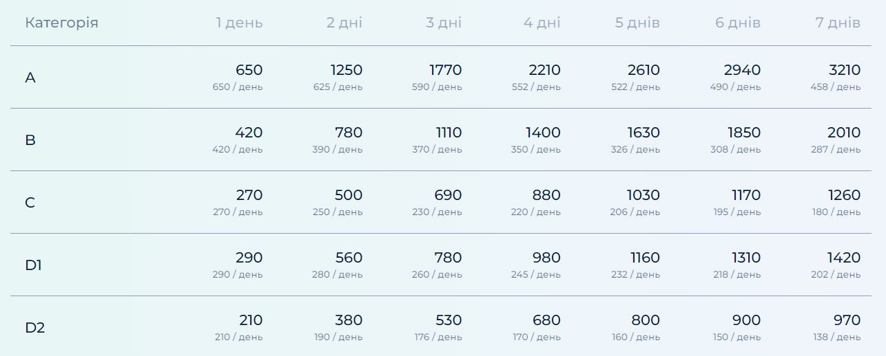Click category A row label
The image size is (886, 356).
click(x=30, y=78)
